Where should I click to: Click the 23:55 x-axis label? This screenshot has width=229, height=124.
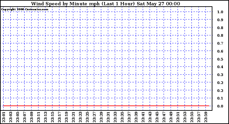(x=192, y=117)
